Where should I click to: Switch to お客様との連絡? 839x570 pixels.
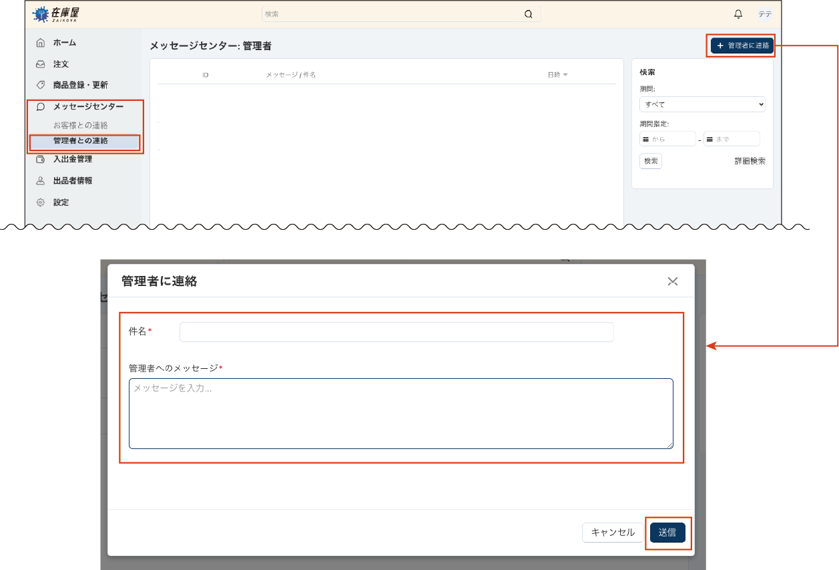[x=83, y=124]
